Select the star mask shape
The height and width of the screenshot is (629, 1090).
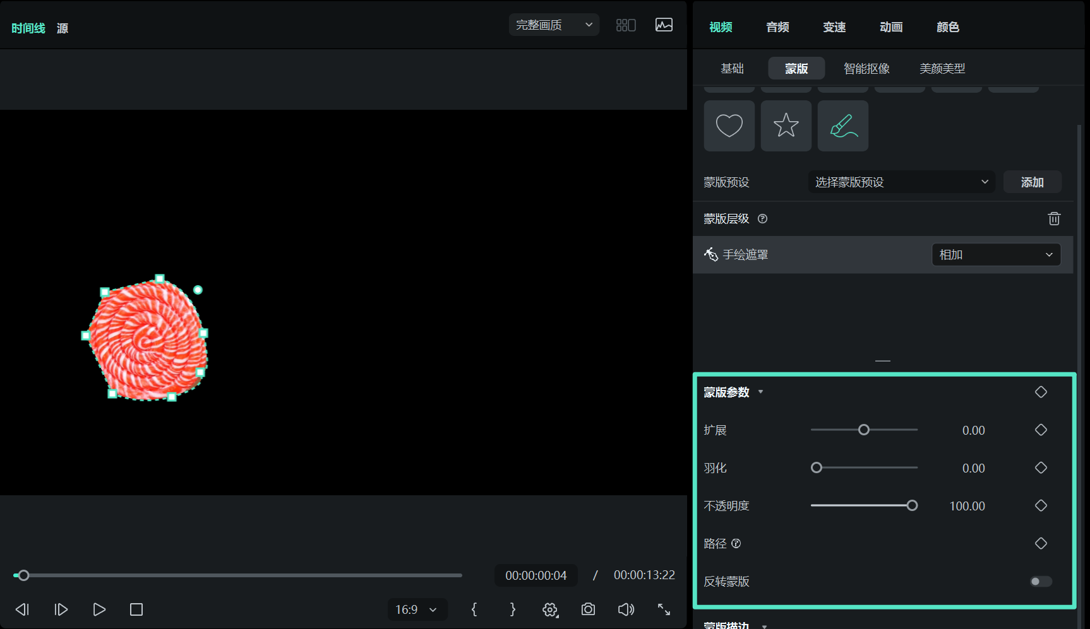(786, 126)
